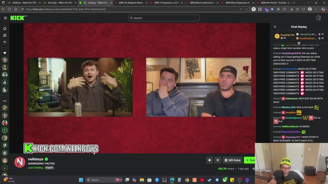Open Copilot in browser toolbar
The width and height of the screenshot is (328, 184).
pyautogui.click(x=323, y=9)
